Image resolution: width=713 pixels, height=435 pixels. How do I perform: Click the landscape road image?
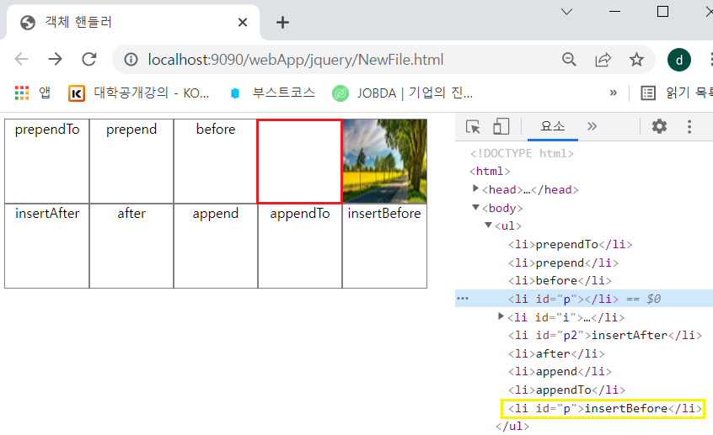click(x=384, y=162)
